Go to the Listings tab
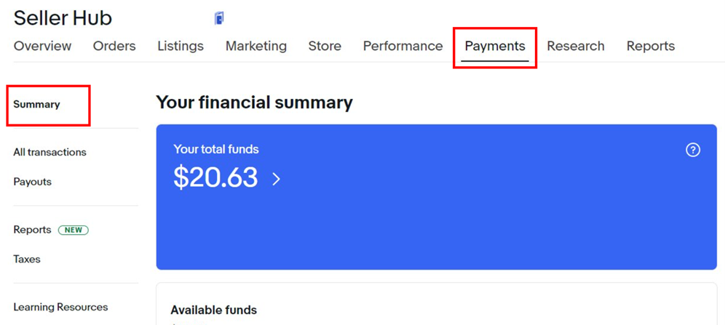Screen dimensions: 725x325 click(x=181, y=46)
